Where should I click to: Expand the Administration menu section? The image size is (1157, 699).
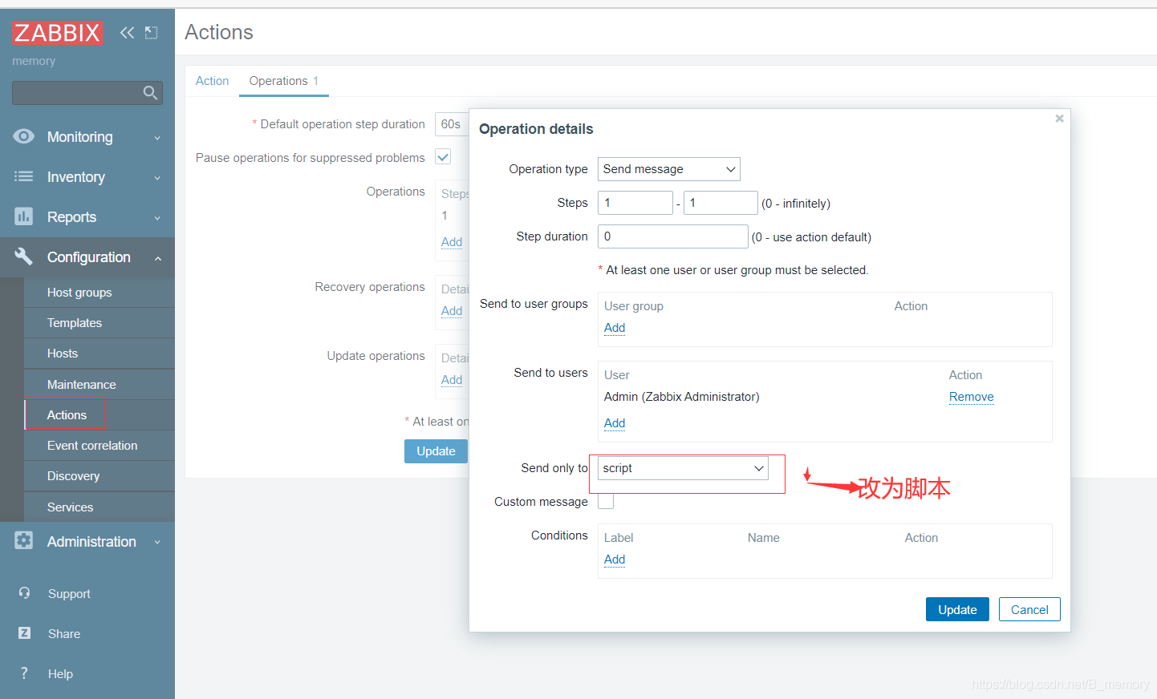point(157,543)
